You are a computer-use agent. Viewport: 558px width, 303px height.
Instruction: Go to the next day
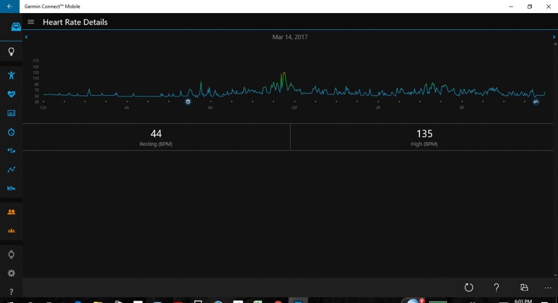point(554,37)
